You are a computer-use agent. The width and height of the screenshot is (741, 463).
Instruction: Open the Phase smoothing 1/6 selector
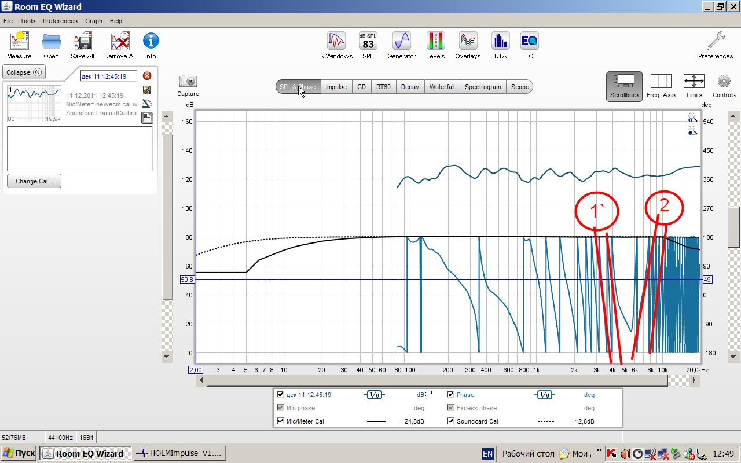click(544, 395)
